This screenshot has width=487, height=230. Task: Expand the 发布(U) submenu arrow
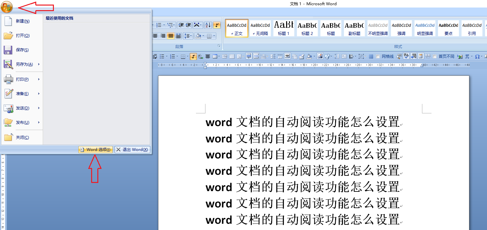pyautogui.click(x=39, y=122)
